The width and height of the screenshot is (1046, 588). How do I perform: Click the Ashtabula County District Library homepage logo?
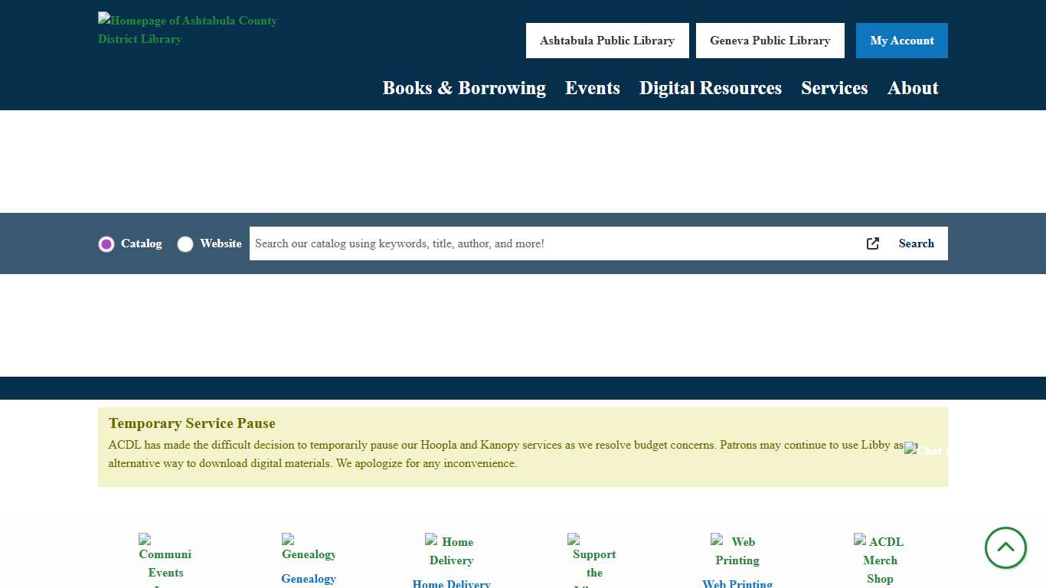188,30
